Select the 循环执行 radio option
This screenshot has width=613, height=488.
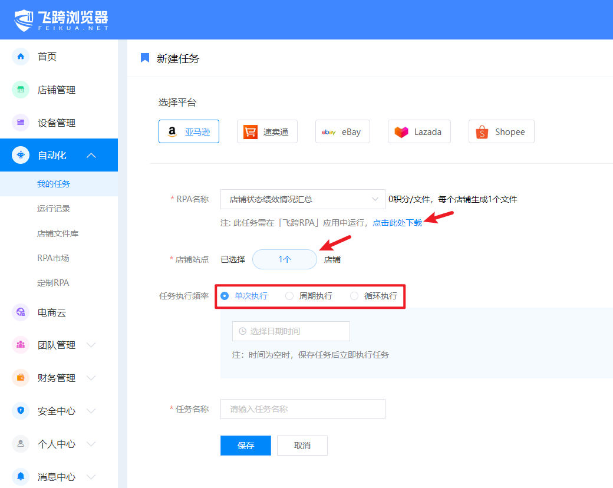(354, 296)
